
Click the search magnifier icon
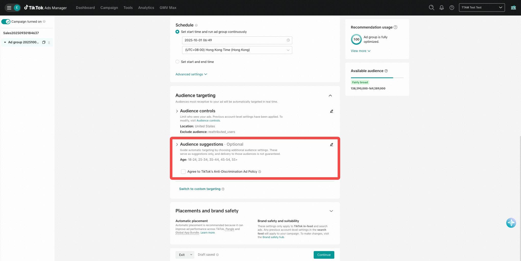coord(431,8)
